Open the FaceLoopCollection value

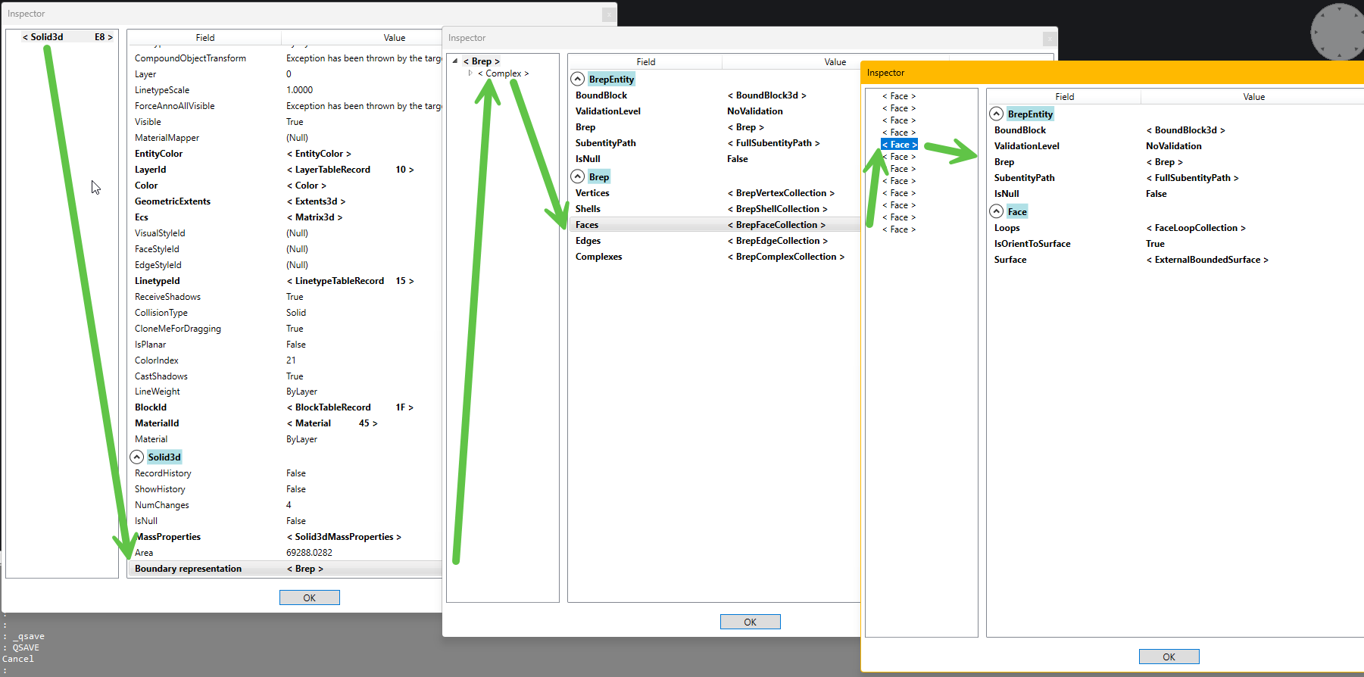click(1195, 228)
